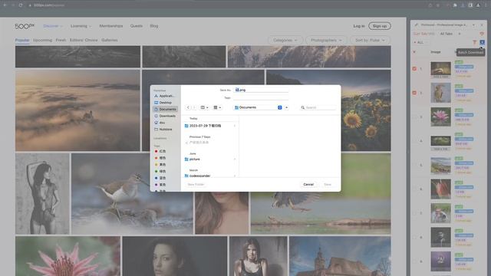The width and height of the screenshot is (491, 276).
Task: Open the Quests page
Action: tap(137, 26)
